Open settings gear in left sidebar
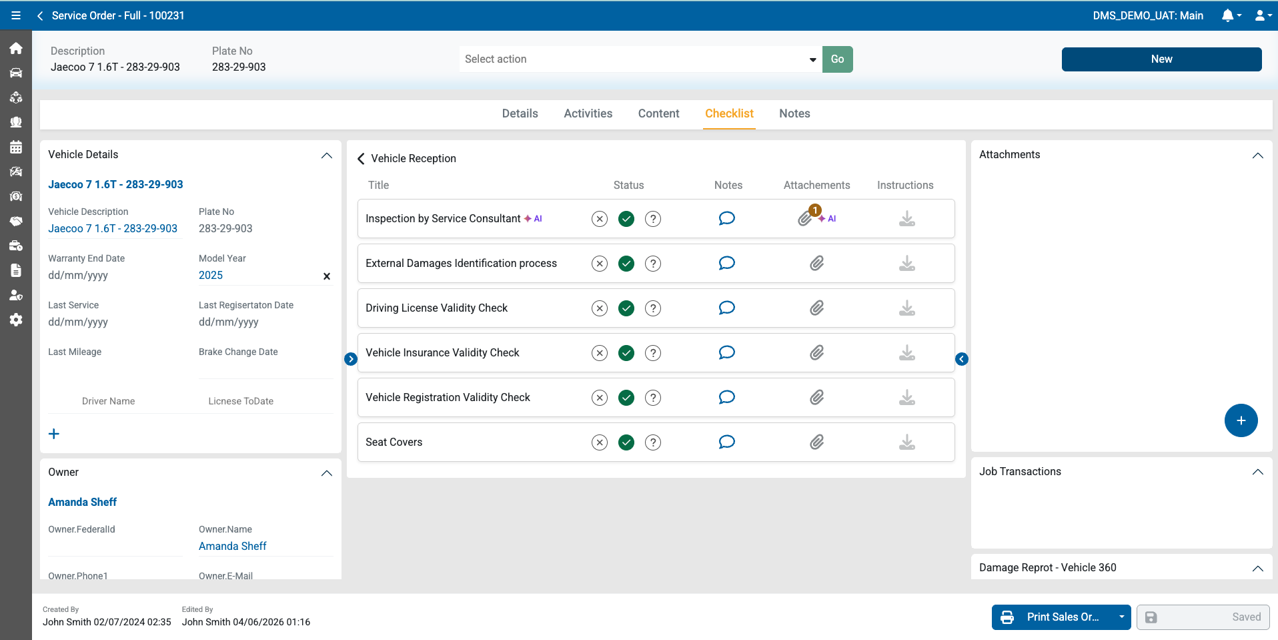The width and height of the screenshot is (1278, 640). point(16,320)
